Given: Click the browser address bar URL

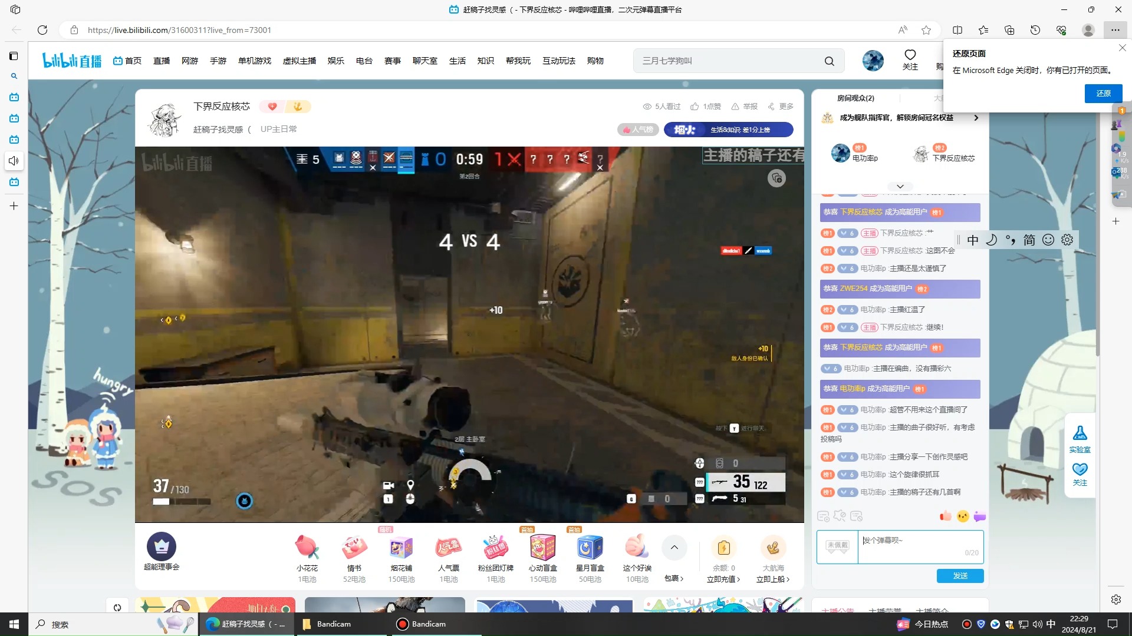Looking at the screenshot, I should [x=179, y=30].
